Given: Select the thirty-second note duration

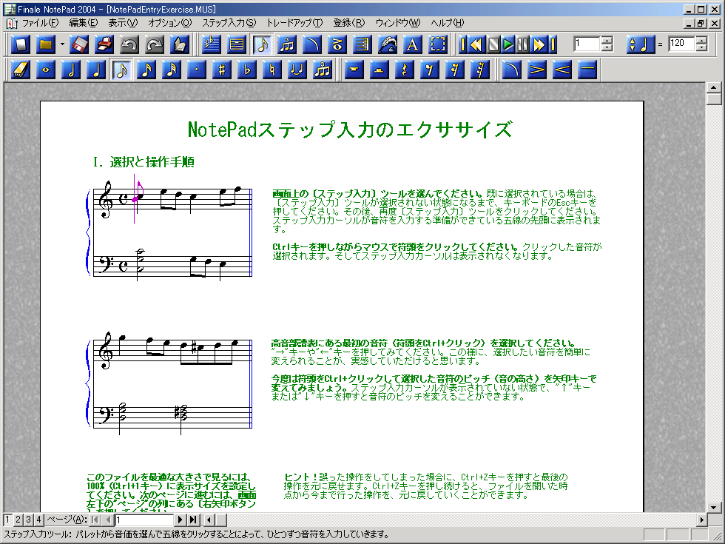Looking at the screenshot, I should [x=171, y=70].
